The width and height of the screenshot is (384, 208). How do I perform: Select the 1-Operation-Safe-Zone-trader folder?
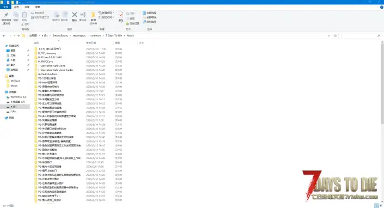[x=56, y=70]
